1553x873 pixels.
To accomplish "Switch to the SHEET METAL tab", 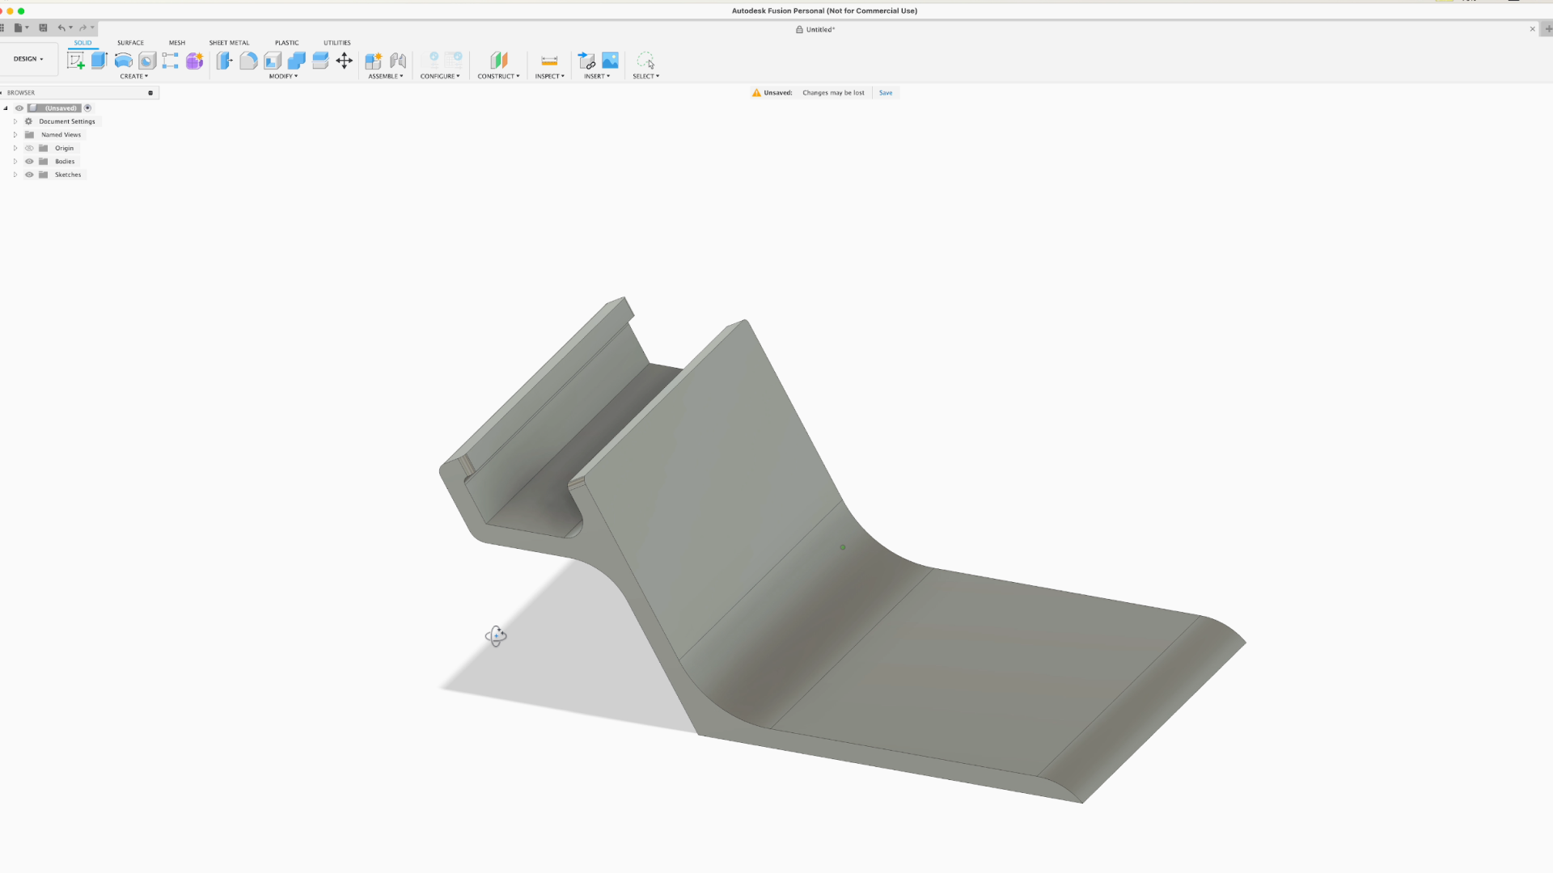I will 229,43.
